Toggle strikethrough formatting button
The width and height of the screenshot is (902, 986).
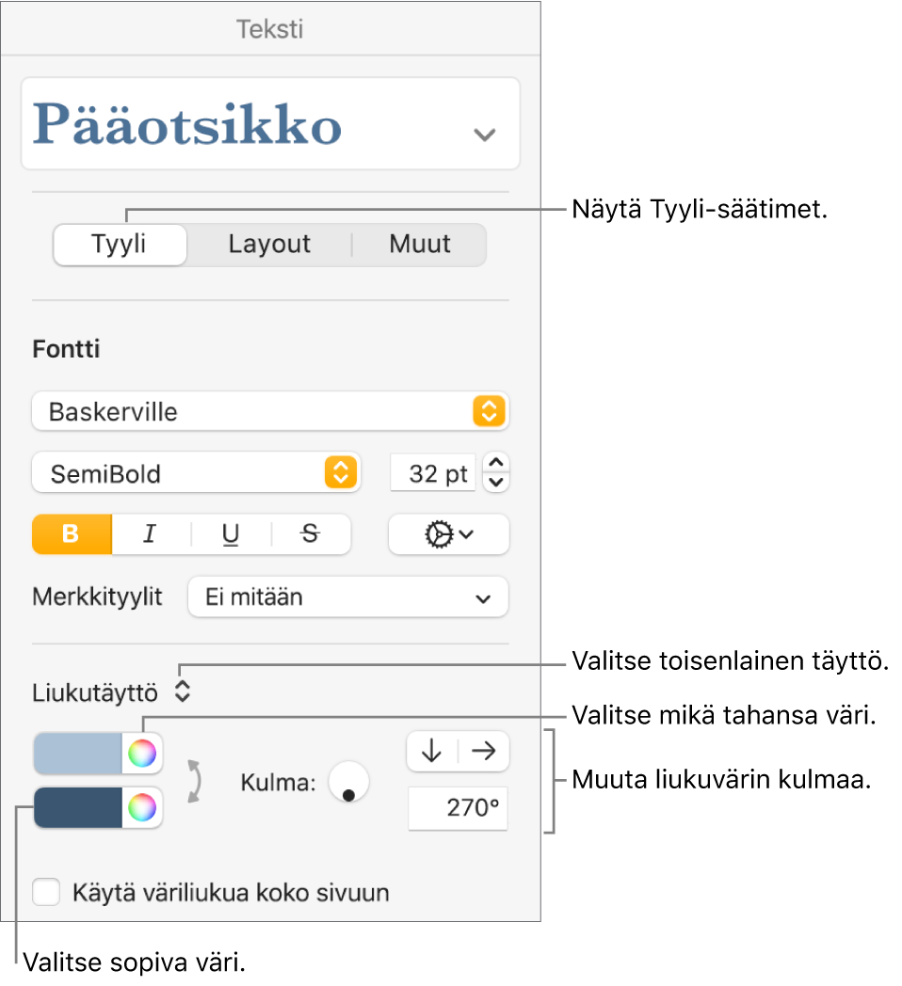(311, 533)
